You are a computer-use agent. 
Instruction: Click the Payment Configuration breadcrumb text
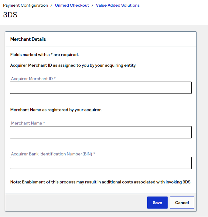point(26,5)
